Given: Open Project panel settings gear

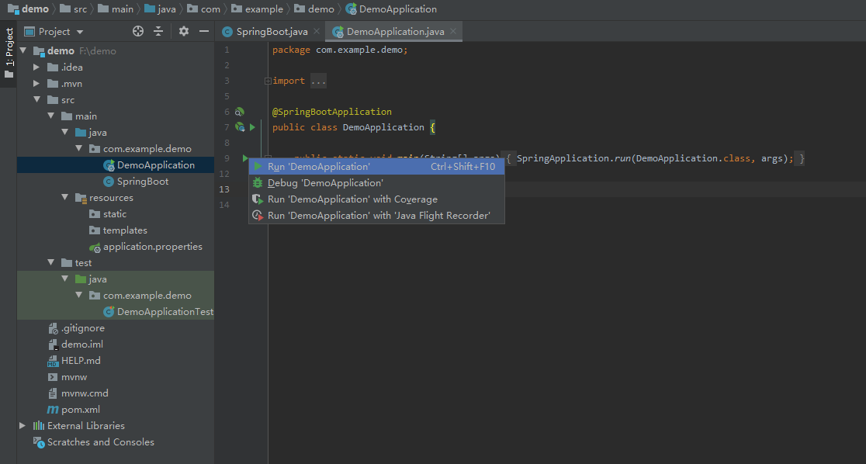Looking at the screenshot, I should tap(184, 32).
